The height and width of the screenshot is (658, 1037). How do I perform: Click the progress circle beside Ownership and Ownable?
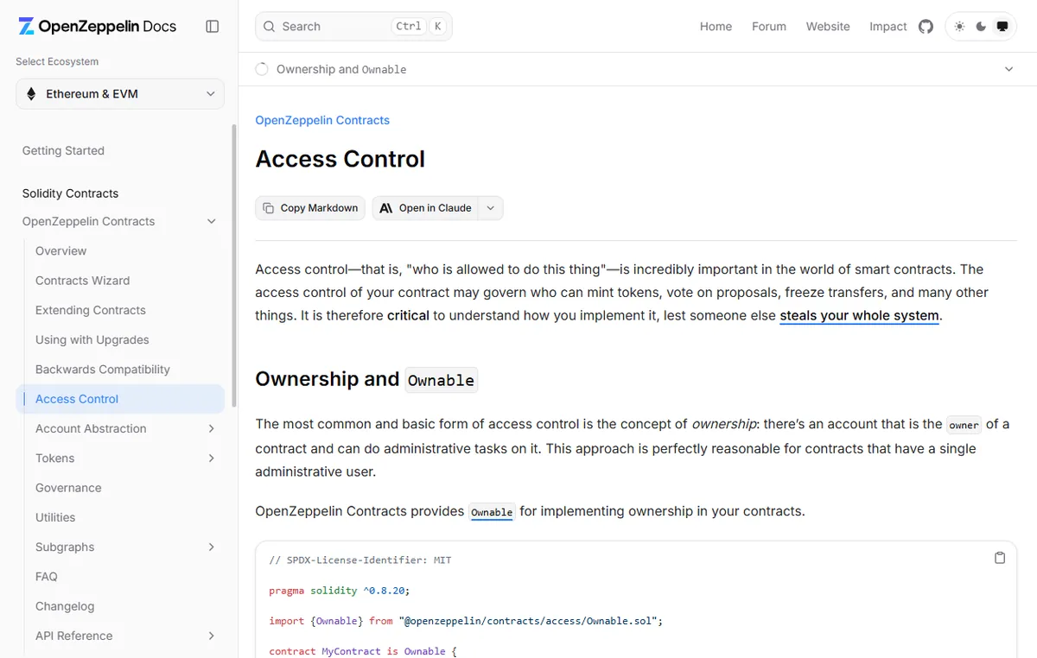click(262, 69)
